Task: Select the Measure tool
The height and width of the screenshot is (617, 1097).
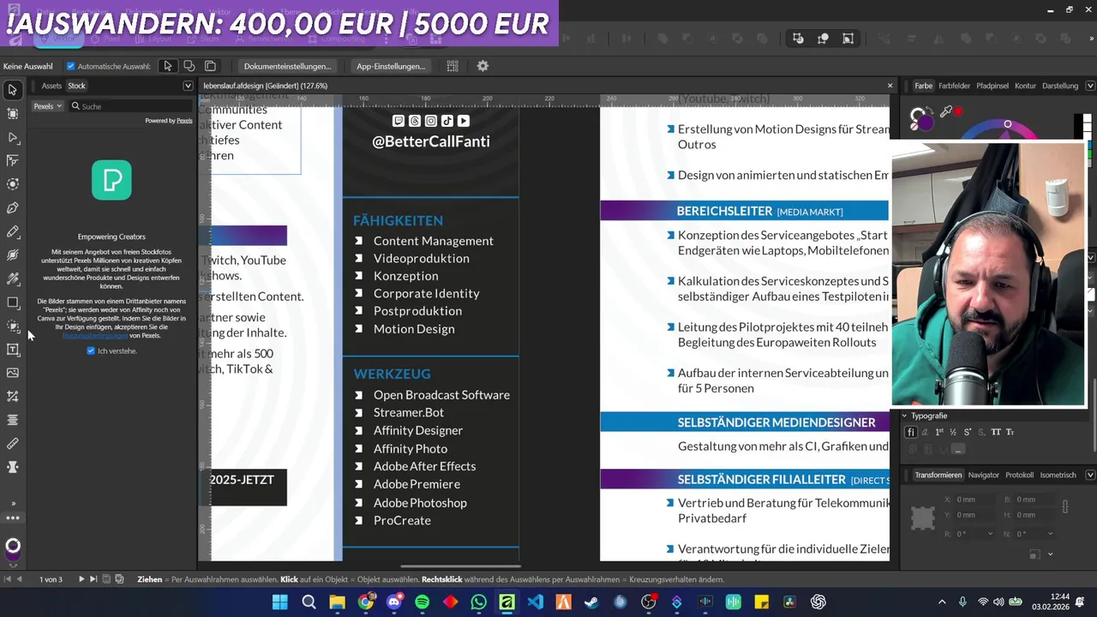Action: click(13, 444)
